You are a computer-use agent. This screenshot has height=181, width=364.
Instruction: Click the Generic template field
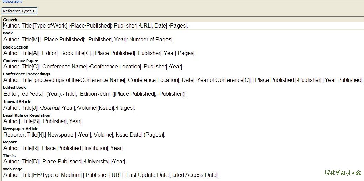[x=96, y=26]
